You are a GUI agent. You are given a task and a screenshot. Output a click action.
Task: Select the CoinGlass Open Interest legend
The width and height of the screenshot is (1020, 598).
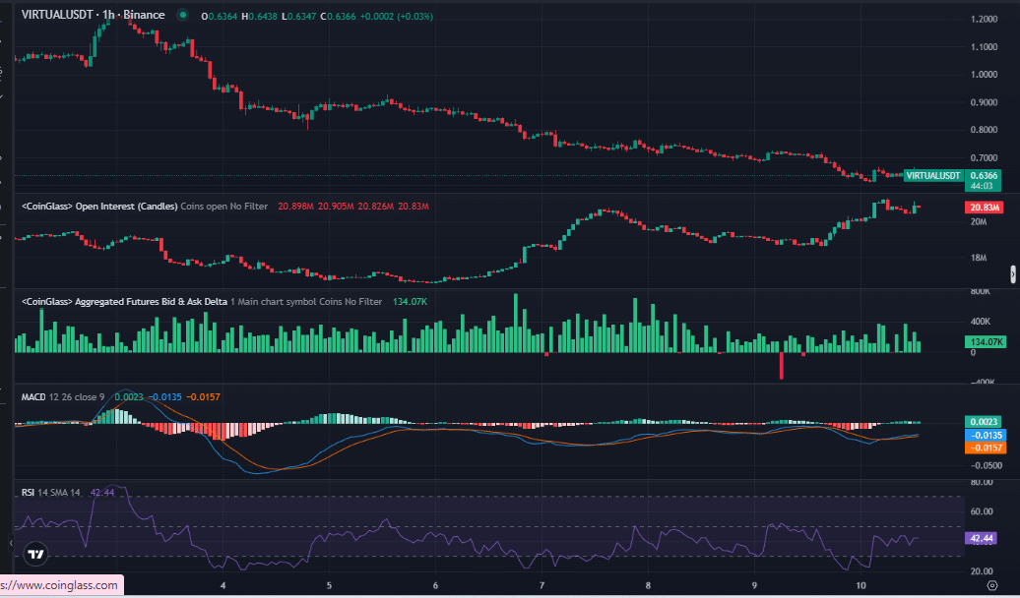[x=98, y=207]
